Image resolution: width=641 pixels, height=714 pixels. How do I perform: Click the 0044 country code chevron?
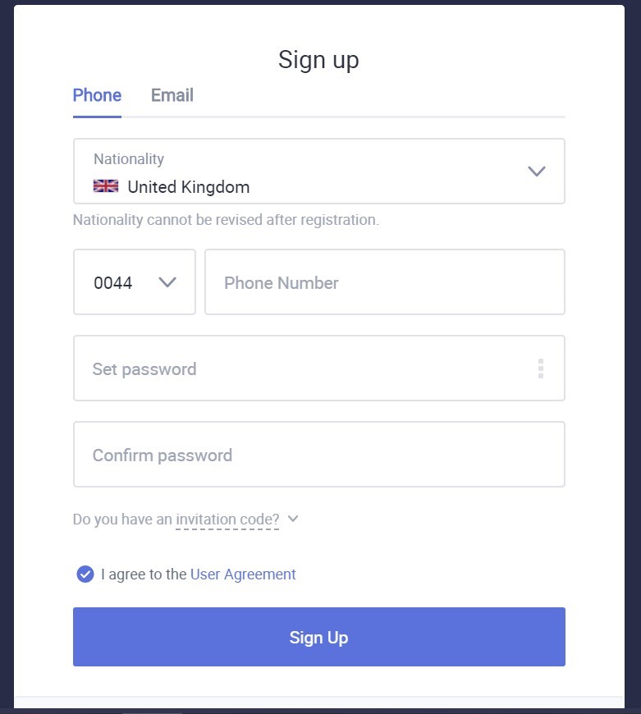(167, 282)
